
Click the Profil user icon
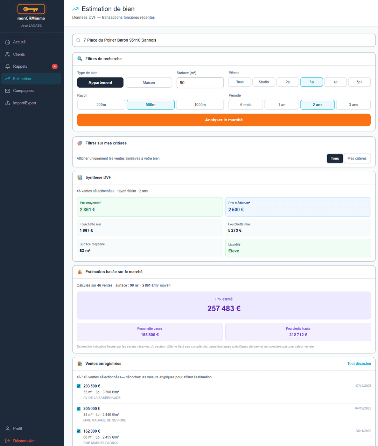8,428
